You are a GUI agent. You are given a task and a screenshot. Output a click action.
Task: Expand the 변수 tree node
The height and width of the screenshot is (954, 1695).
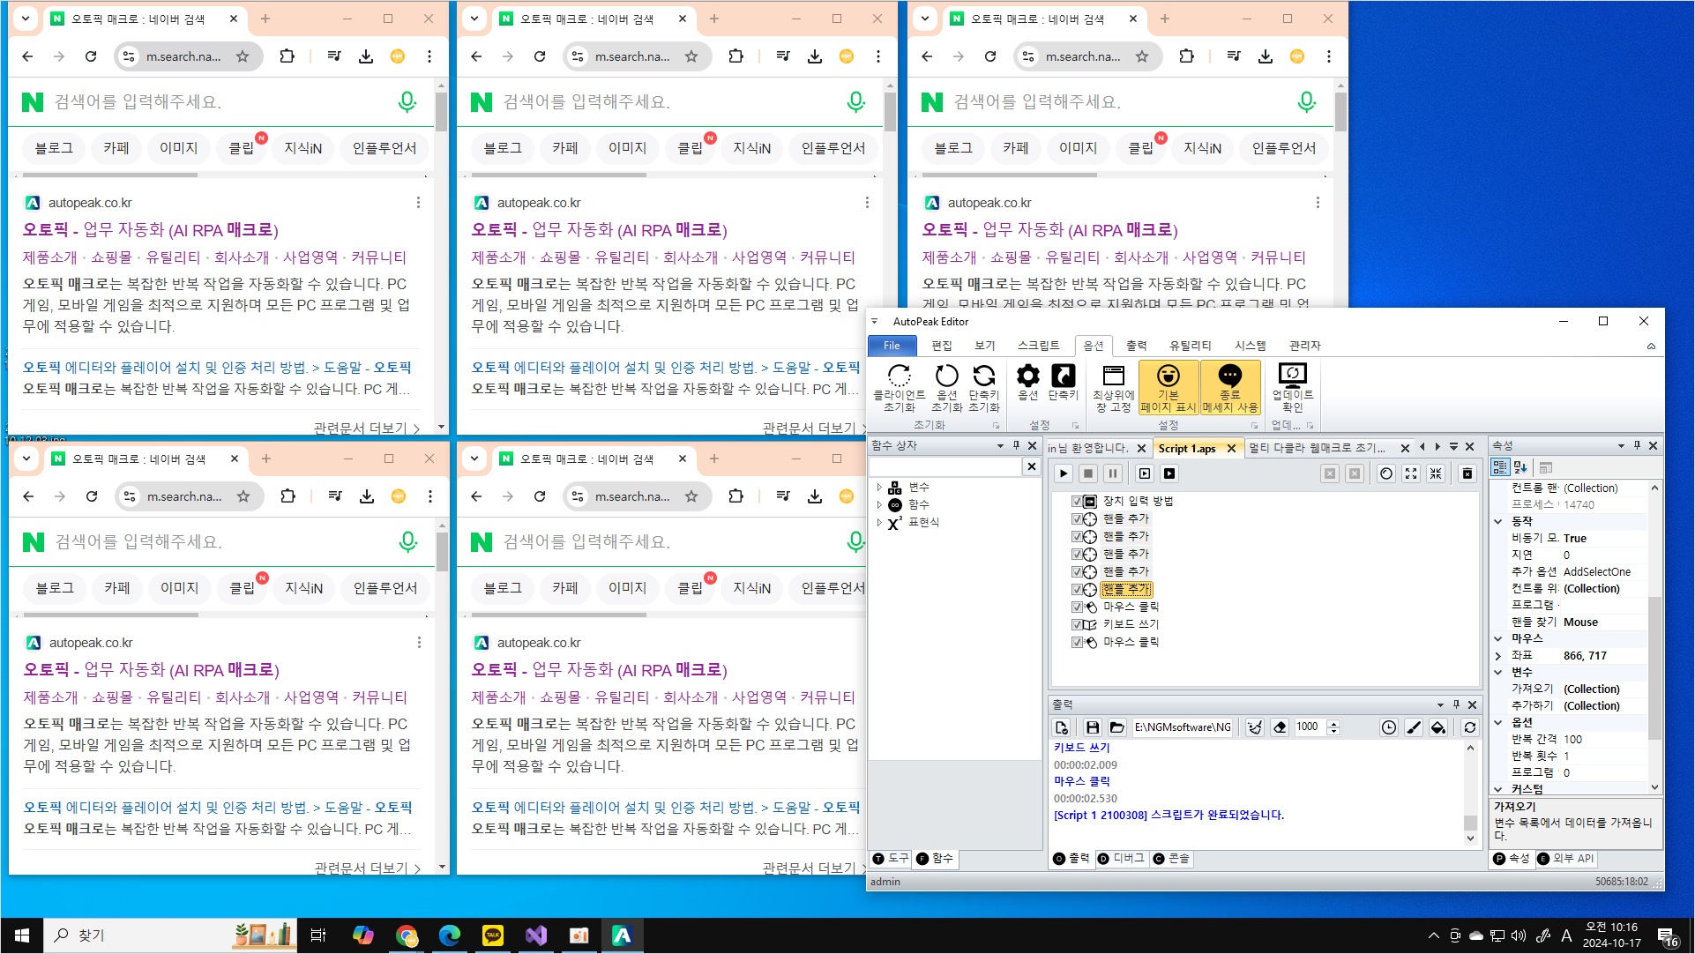click(x=879, y=487)
